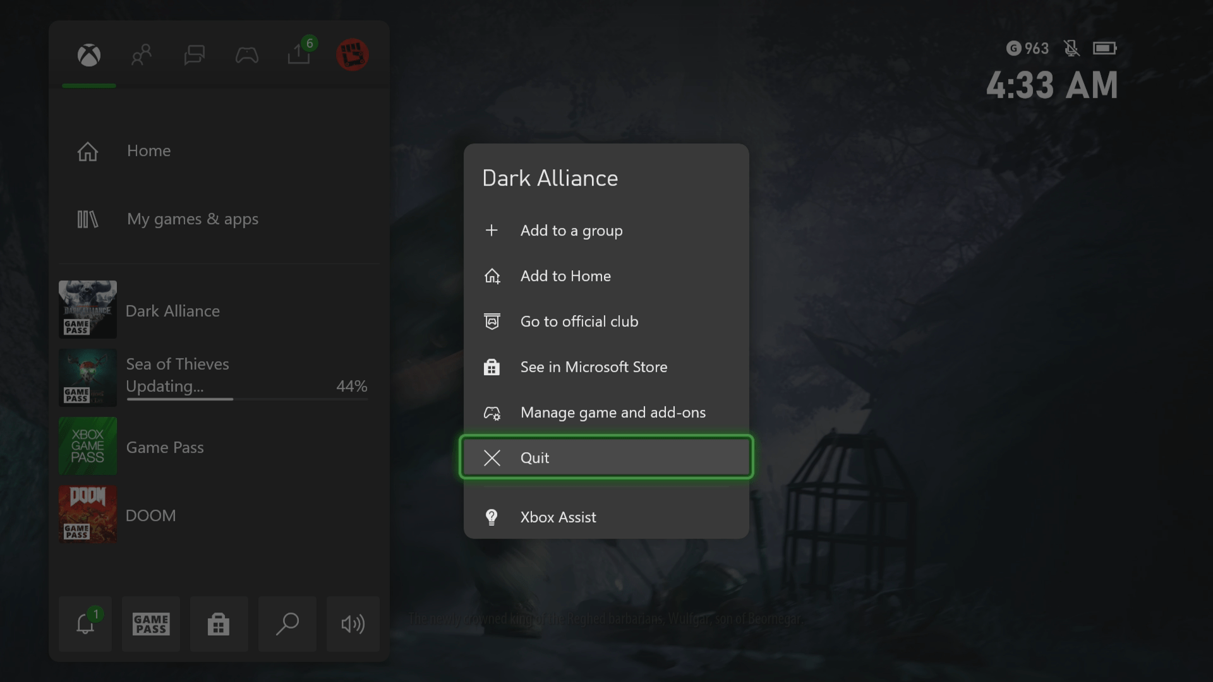Open the Captures icon with 6 badge
Screen dimensions: 1213x682
pyautogui.click(x=298, y=56)
